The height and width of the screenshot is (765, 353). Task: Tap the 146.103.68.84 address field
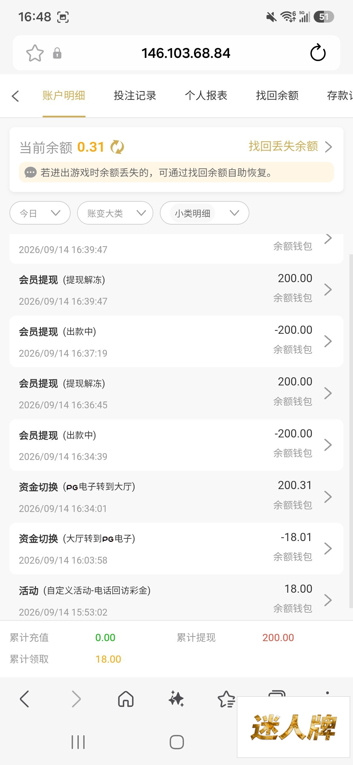click(x=186, y=53)
